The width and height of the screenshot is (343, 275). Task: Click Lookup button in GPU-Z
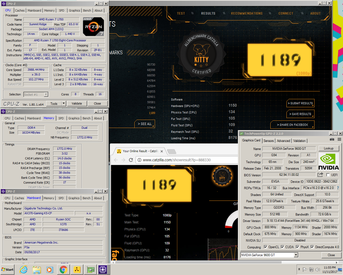point(329,148)
